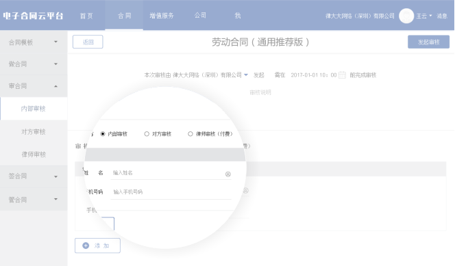455x266 pixels.
Task: Select 内部审核 in the sidebar
Action: pyautogui.click(x=34, y=109)
